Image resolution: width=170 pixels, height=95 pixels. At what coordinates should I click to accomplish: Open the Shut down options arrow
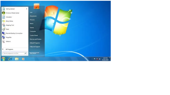[x=38, y=53]
